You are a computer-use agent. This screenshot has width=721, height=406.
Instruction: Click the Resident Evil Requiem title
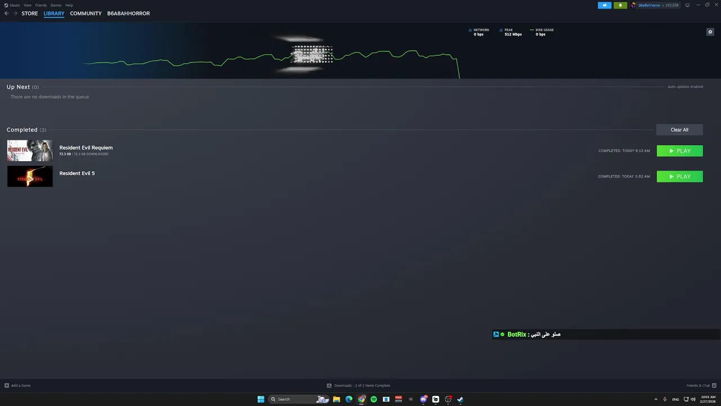point(86,148)
